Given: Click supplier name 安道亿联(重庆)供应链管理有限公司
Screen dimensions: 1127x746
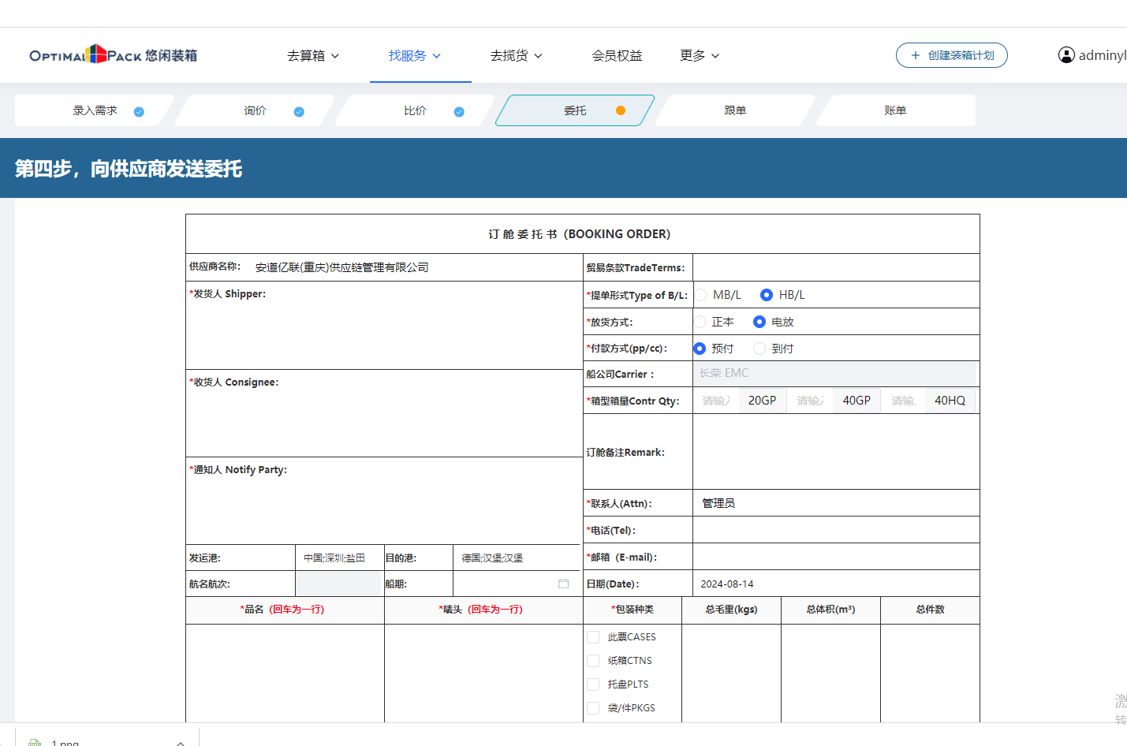Looking at the screenshot, I should click(x=341, y=267).
